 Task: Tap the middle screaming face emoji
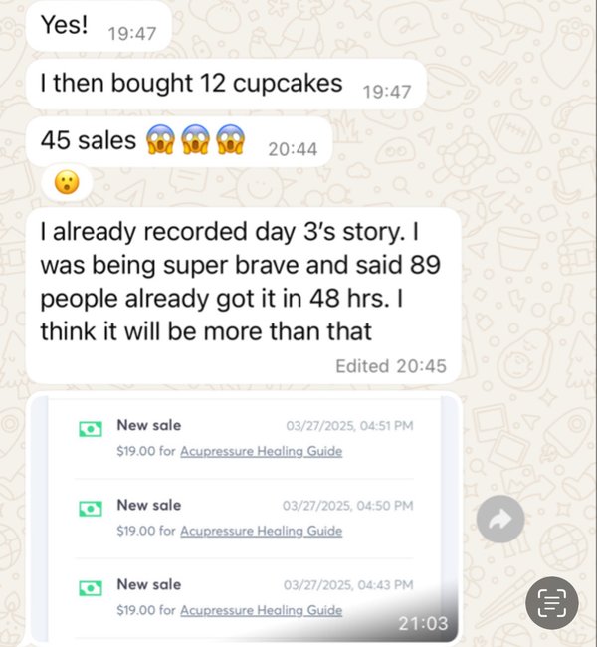[x=195, y=140]
